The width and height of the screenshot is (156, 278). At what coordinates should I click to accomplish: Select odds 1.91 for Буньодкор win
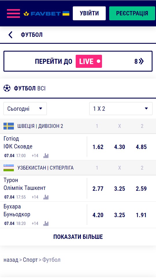[x=141, y=215]
